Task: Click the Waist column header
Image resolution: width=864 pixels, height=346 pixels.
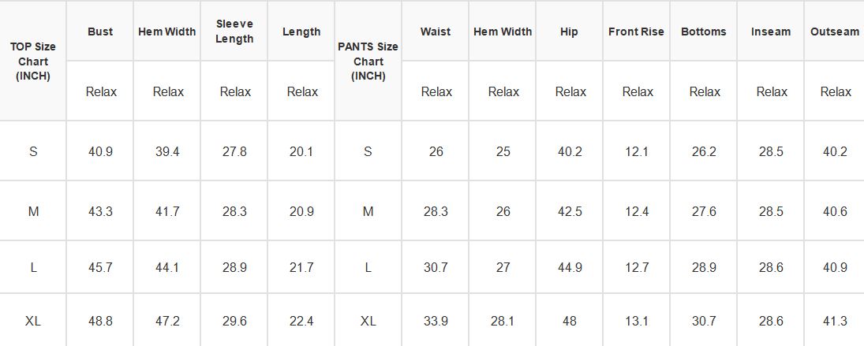Action: (436, 32)
